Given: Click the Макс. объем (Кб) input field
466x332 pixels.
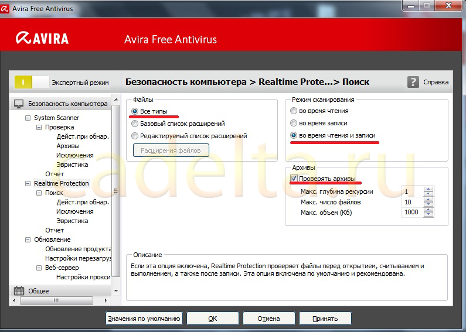Looking at the screenshot, I should 412,213.
